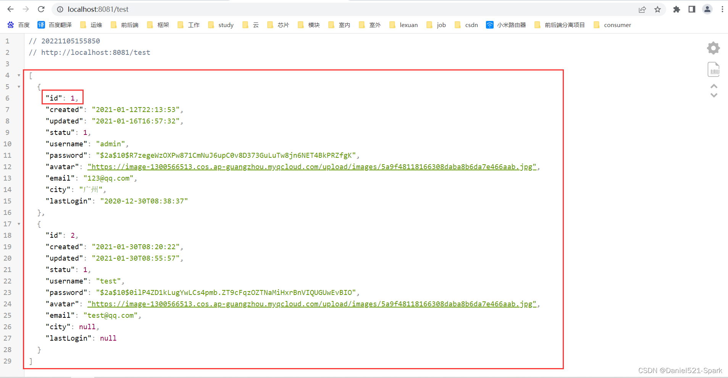Collapse first object at line 5

[19, 87]
